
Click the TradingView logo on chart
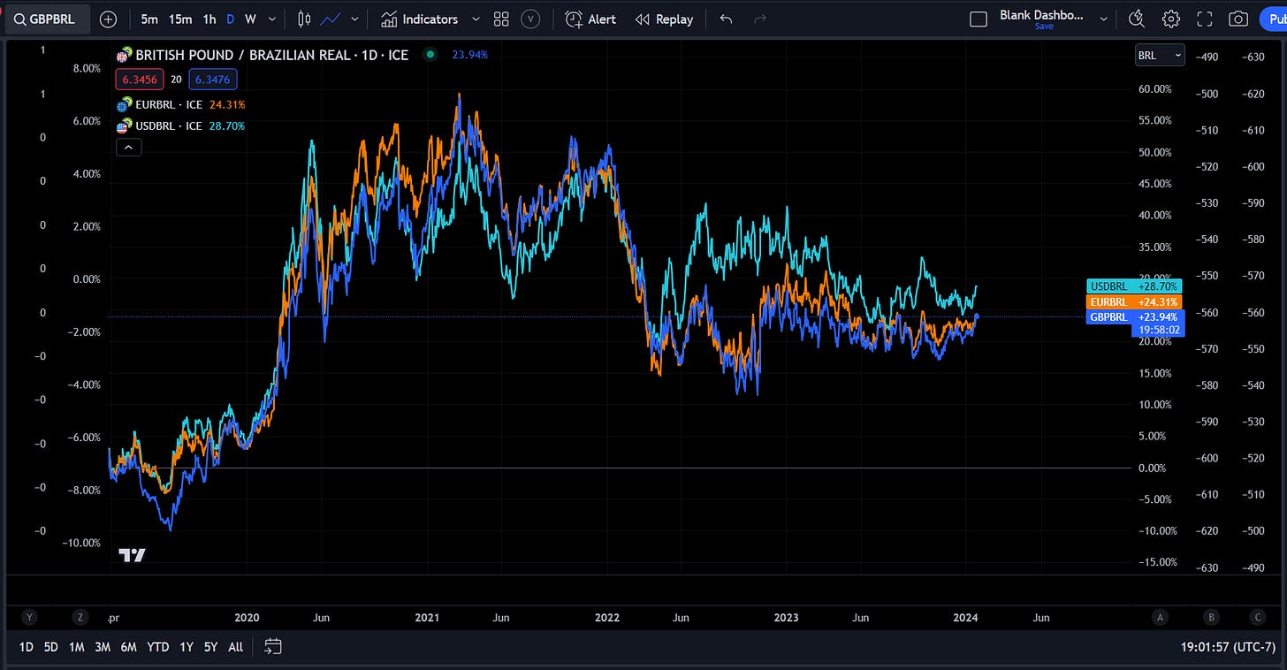132,555
